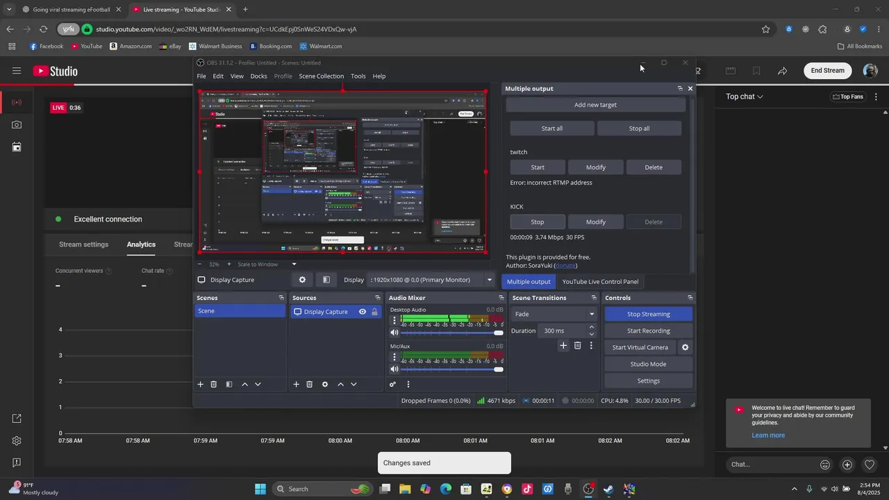
Task: Click Stop Streaming button
Action: point(649,314)
